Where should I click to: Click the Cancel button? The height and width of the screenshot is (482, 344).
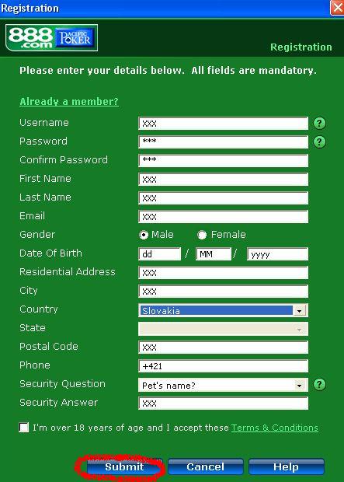tap(206, 467)
